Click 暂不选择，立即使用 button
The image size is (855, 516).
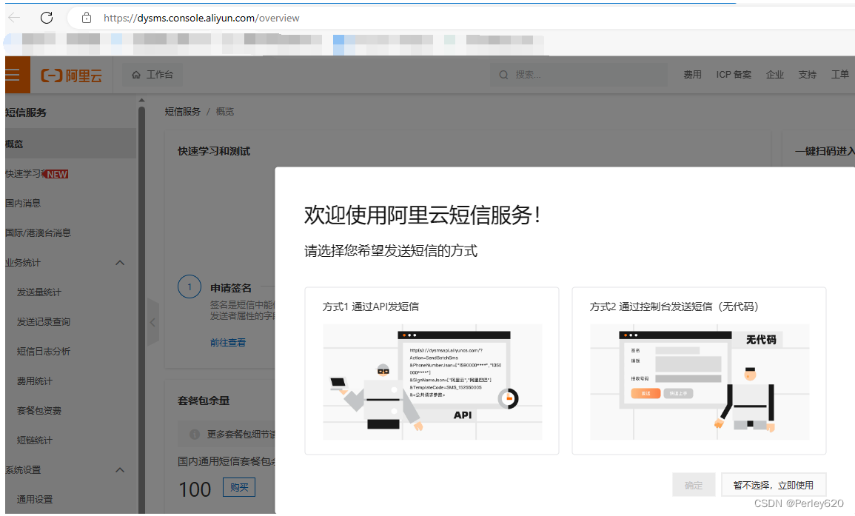[774, 485]
